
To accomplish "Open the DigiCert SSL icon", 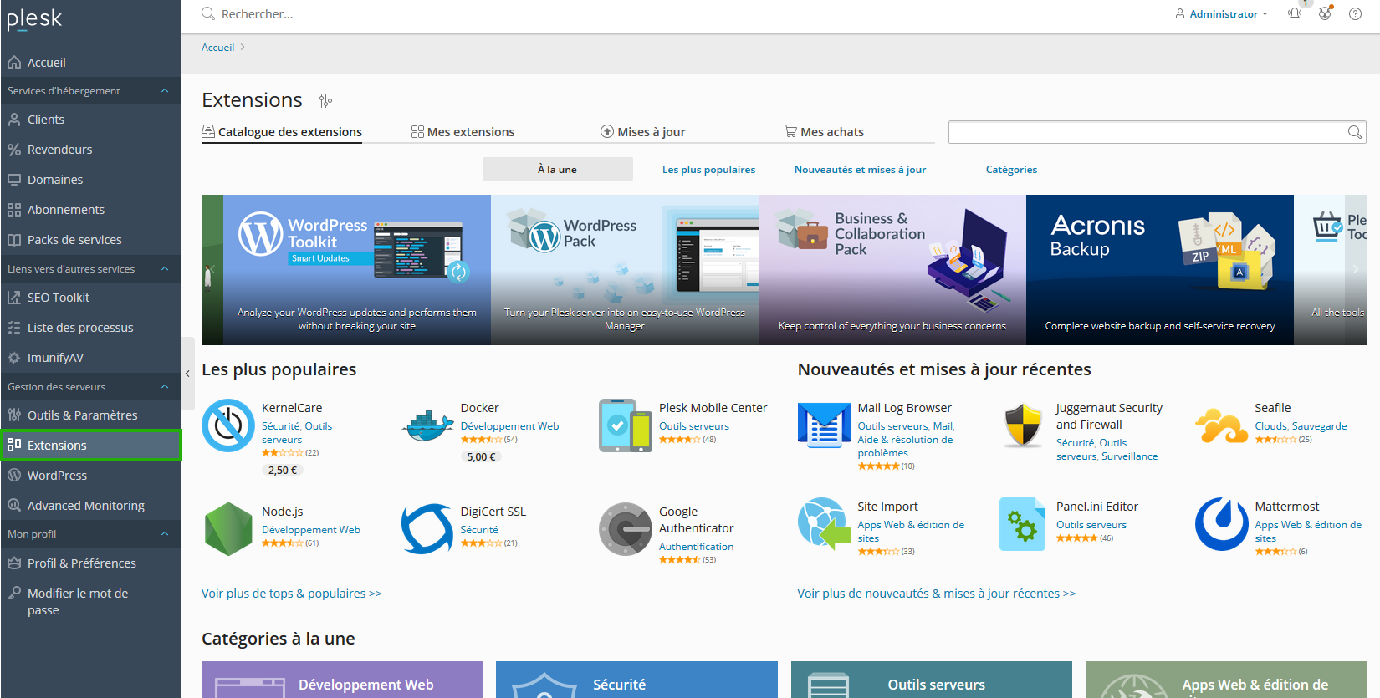I will (x=427, y=529).
